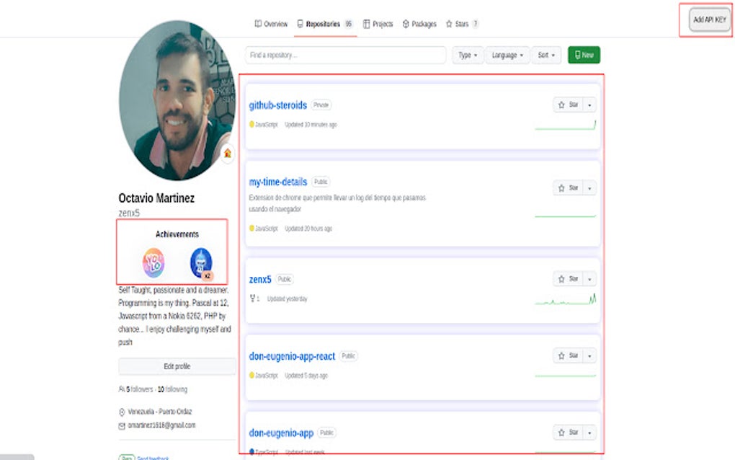
Task: Open the 5 followers link
Action: [x=138, y=389]
